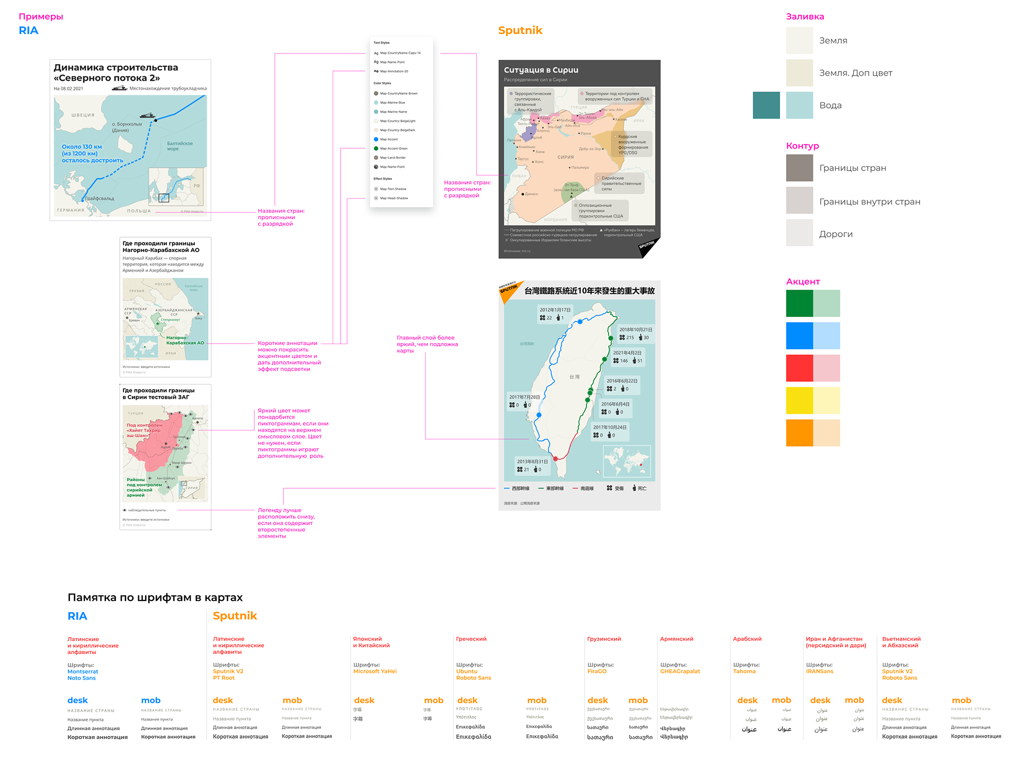Click the Заливка section heading

805,16
